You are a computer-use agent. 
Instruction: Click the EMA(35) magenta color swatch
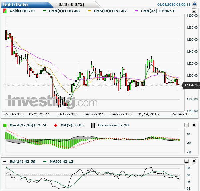point(136,11)
